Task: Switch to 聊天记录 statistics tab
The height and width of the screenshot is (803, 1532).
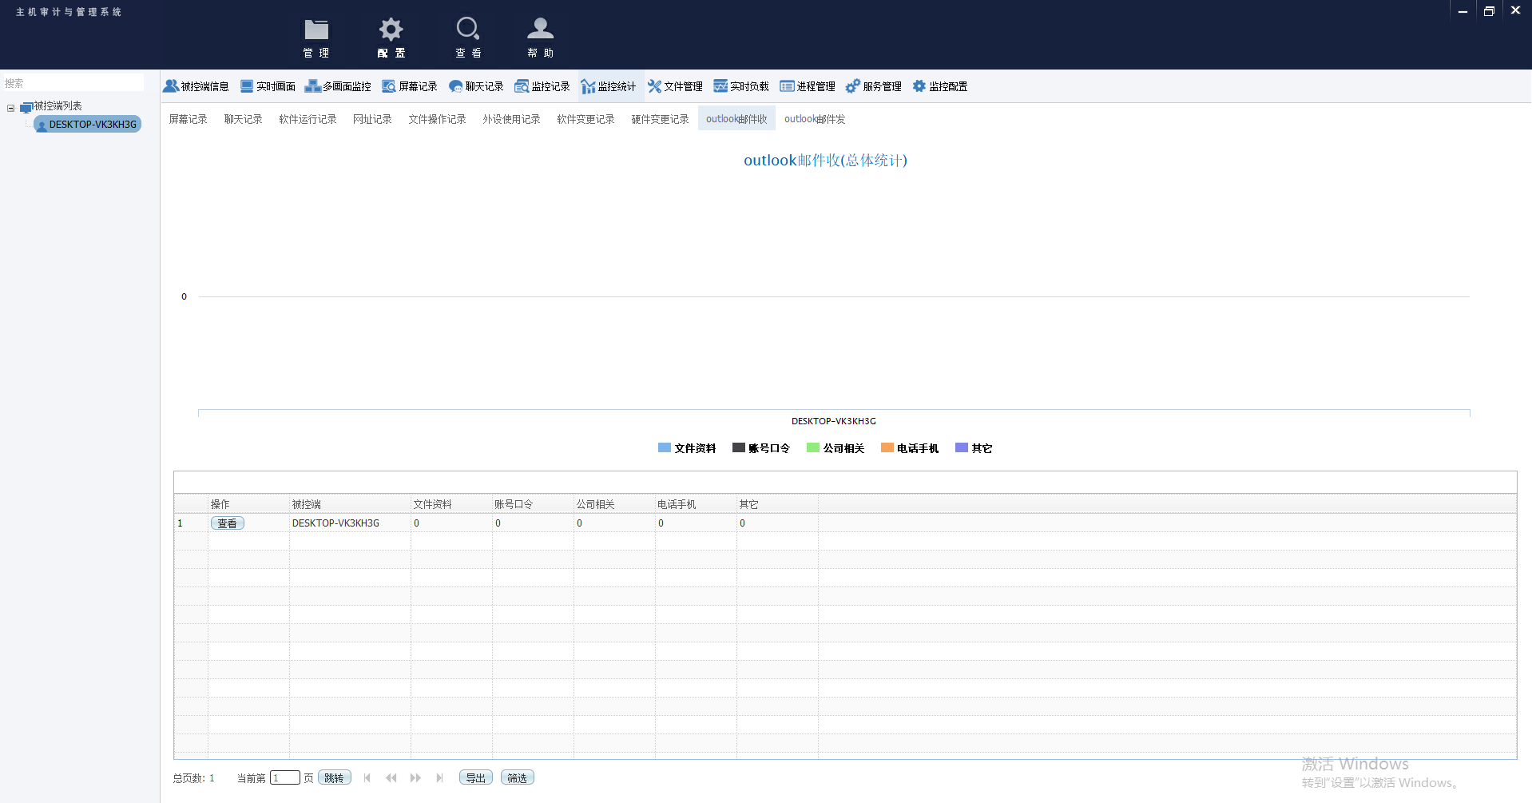Action: (x=243, y=119)
